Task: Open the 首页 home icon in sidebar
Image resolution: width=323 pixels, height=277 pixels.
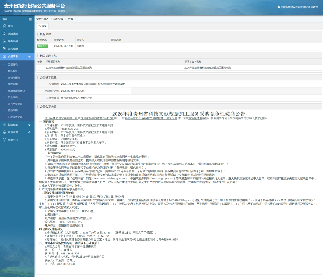Action: (4, 26)
